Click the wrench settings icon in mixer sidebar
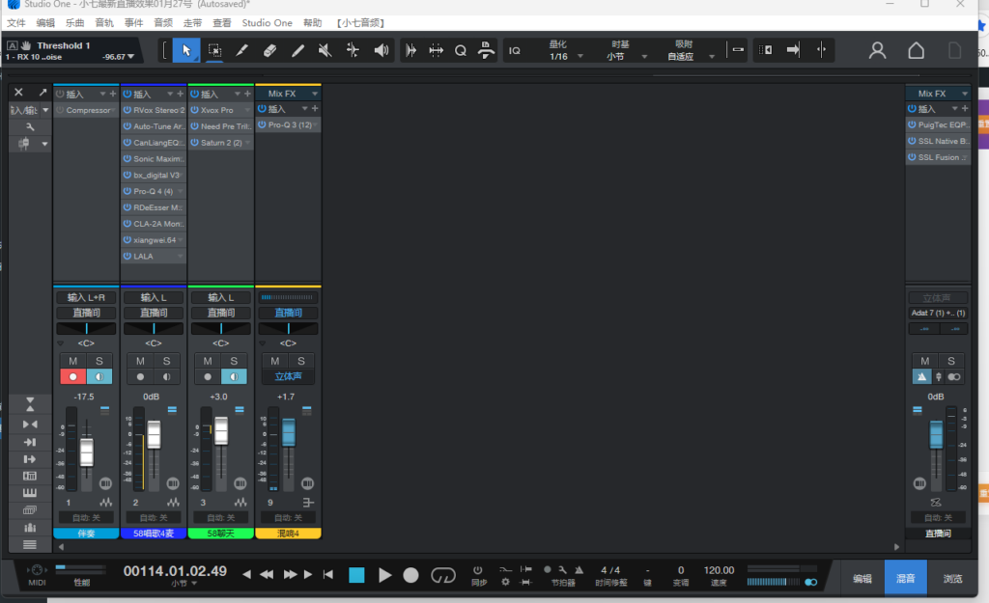Image resolution: width=989 pixels, height=603 pixels. (30, 126)
